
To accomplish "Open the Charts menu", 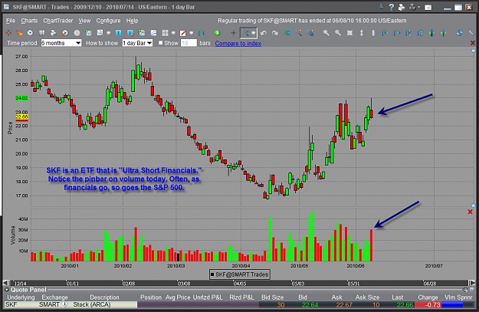I will coord(29,21).
